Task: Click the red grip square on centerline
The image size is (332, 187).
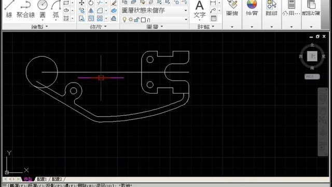Action: pyautogui.click(x=101, y=78)
